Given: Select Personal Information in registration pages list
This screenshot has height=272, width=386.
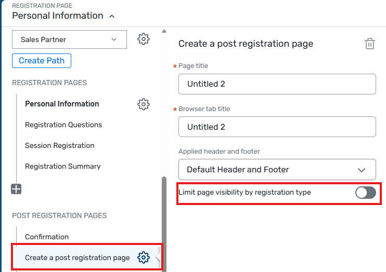Looking at the screenshot, I should pyautogui.click(x=62, y=104).
